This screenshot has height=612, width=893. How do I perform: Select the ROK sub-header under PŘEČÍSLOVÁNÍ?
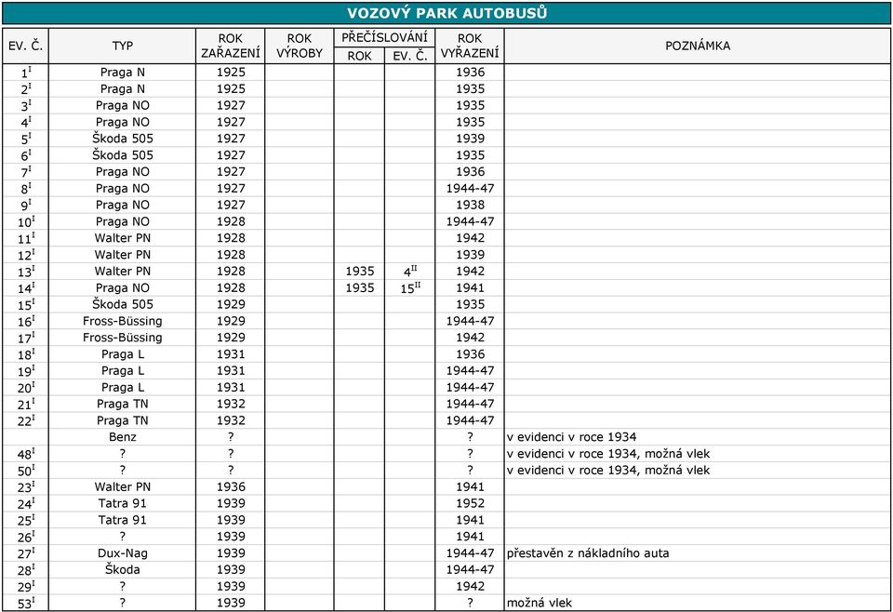359,56
